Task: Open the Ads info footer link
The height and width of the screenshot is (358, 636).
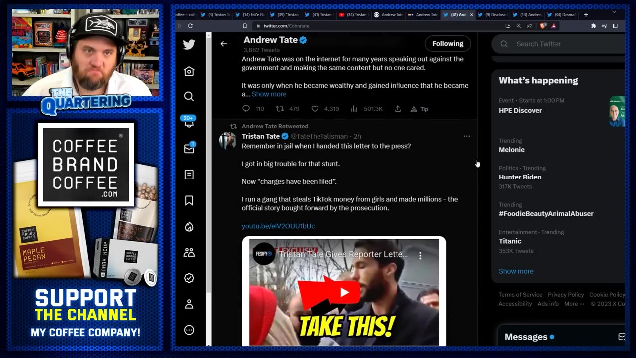Action: [x=548, y=304]
